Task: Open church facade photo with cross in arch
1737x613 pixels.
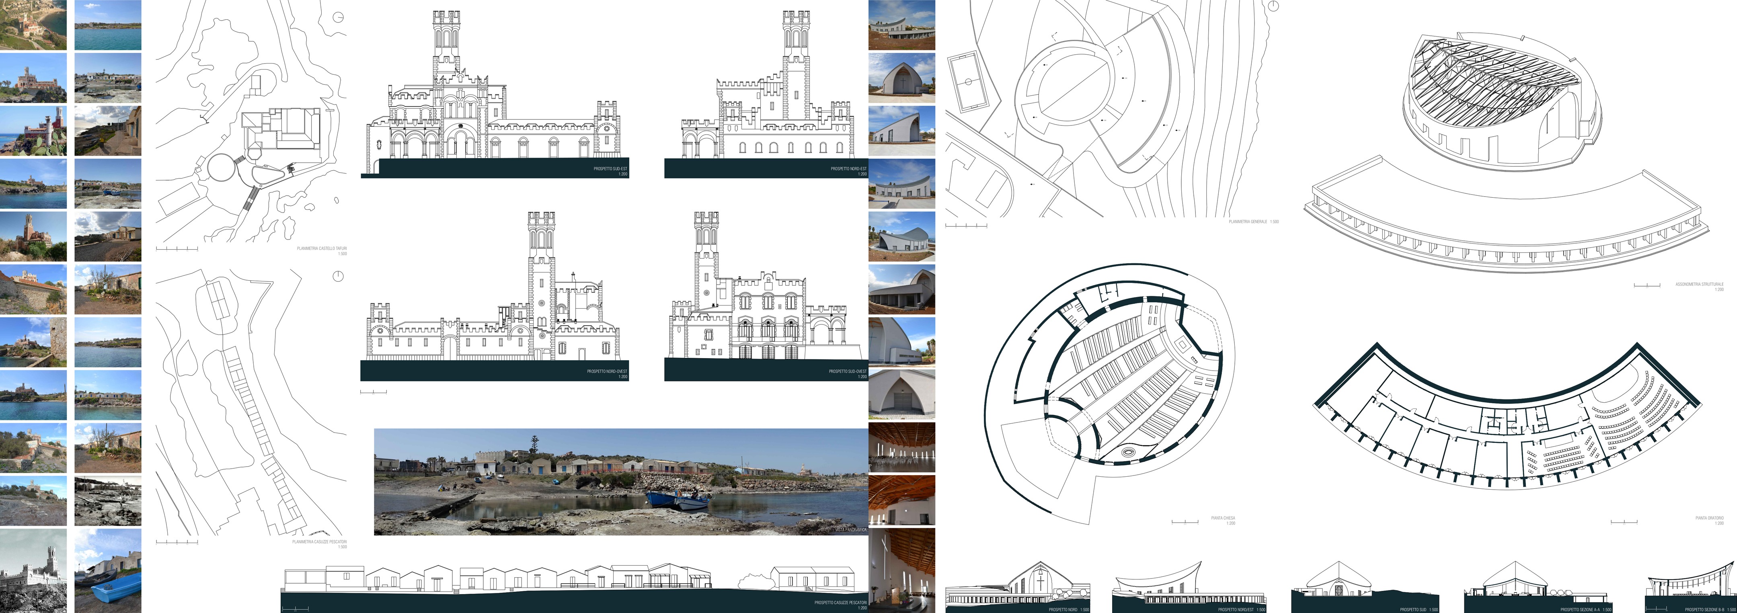Action: [901, 78]
